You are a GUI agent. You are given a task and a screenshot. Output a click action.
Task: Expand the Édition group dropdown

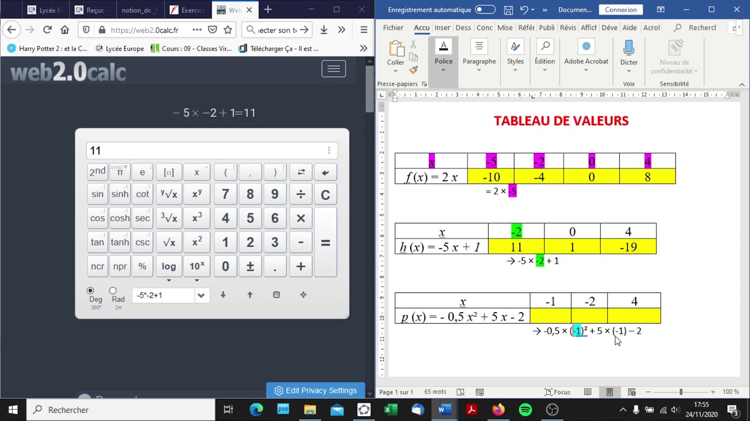coord(545,70)
